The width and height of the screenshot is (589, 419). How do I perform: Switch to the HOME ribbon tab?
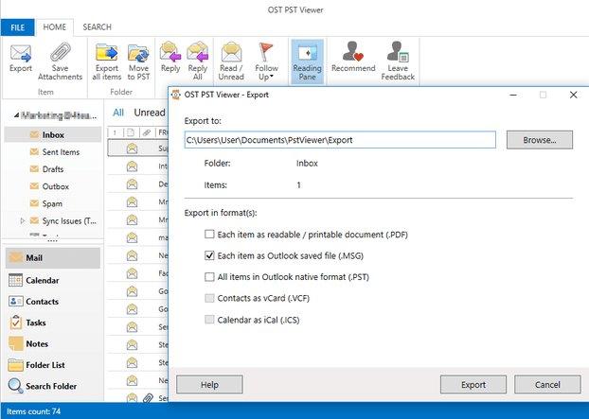(55, 27)
